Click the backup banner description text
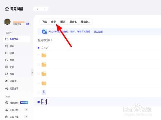161x120 pixels. pos(69,32)
